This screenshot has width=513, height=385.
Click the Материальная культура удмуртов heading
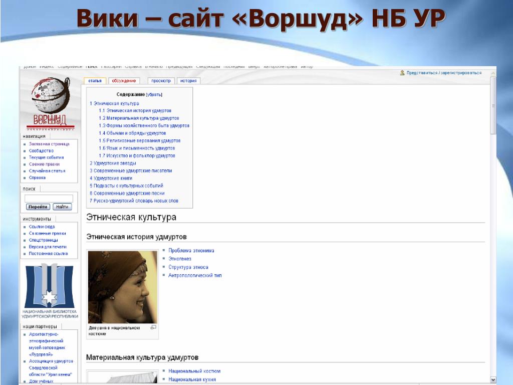pos(142,357)
